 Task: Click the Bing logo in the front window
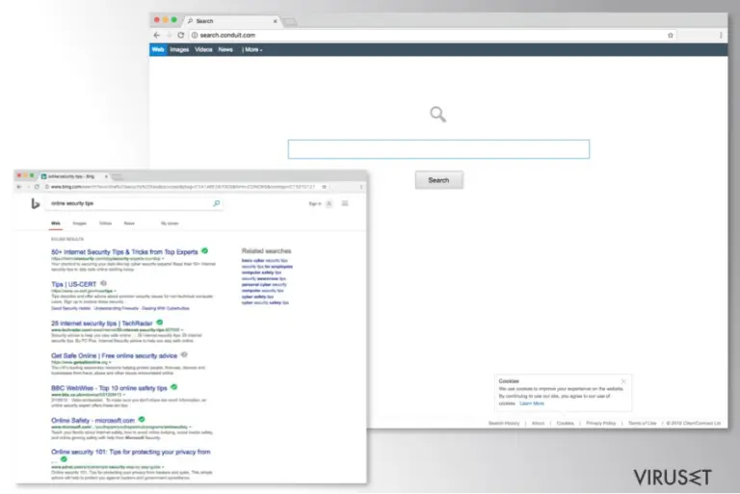36,203
